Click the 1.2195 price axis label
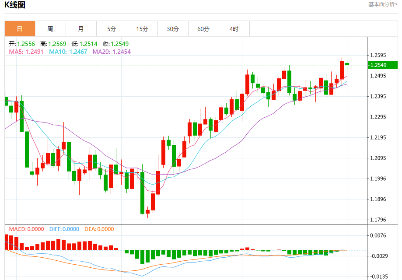 [x=378, y=137]
